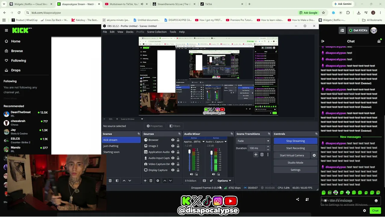Image resolution: width=385 pixels, height=217 pixels.
Task: Remove scene using the Scenes trash icon
Action: click(x=110, y=181)
